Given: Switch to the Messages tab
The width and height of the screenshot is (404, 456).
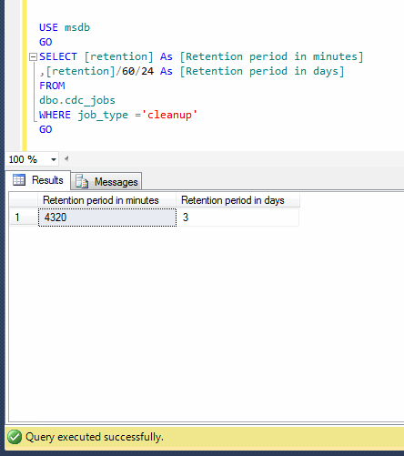Looking at the screenshot, I should point(106,182).
